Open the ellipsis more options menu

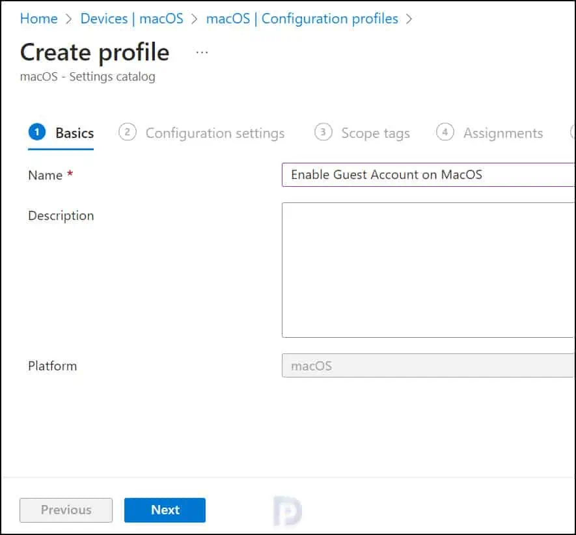[202, 52]
